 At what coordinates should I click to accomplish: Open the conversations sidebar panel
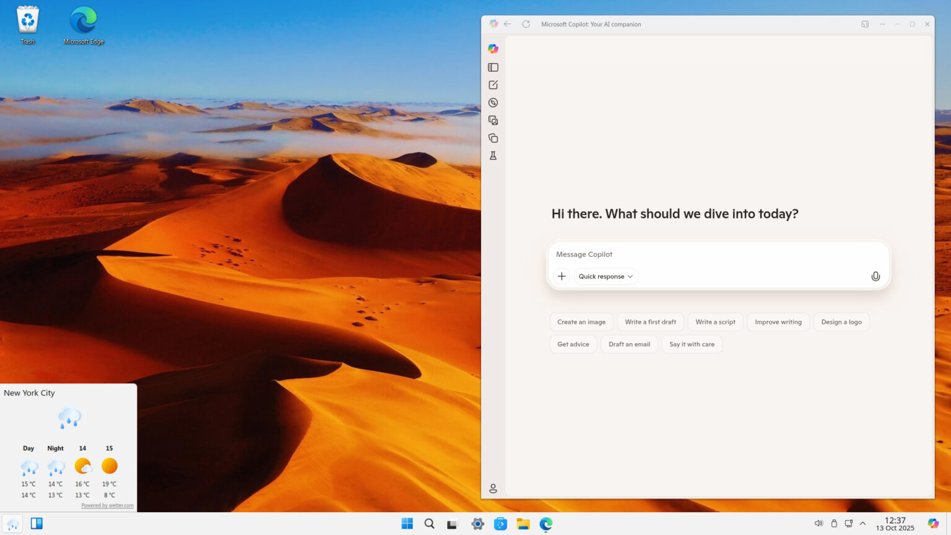point(492,67)
